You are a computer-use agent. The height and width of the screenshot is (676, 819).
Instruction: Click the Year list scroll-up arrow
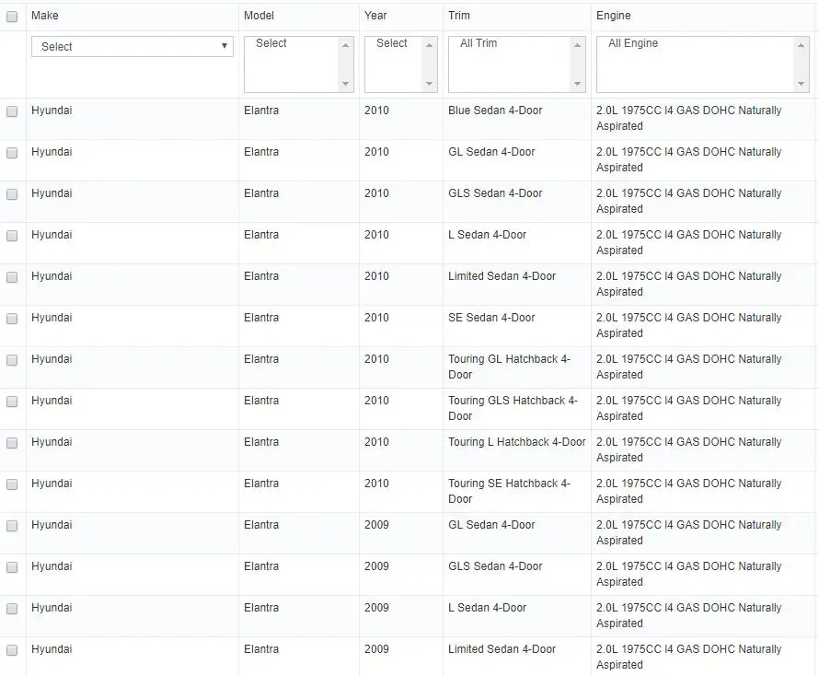pos(429,45)
